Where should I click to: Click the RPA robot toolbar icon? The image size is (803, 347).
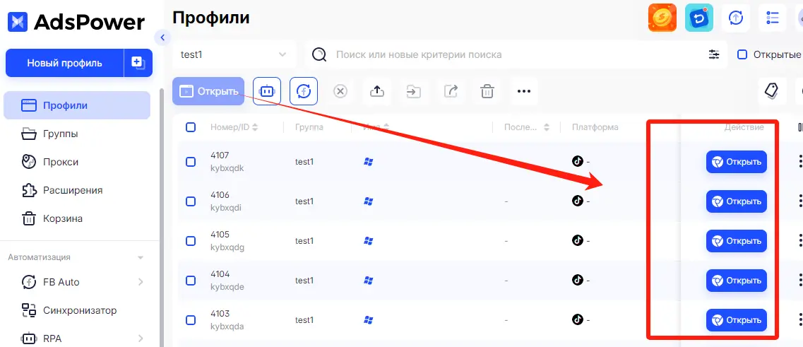[267, 91]
